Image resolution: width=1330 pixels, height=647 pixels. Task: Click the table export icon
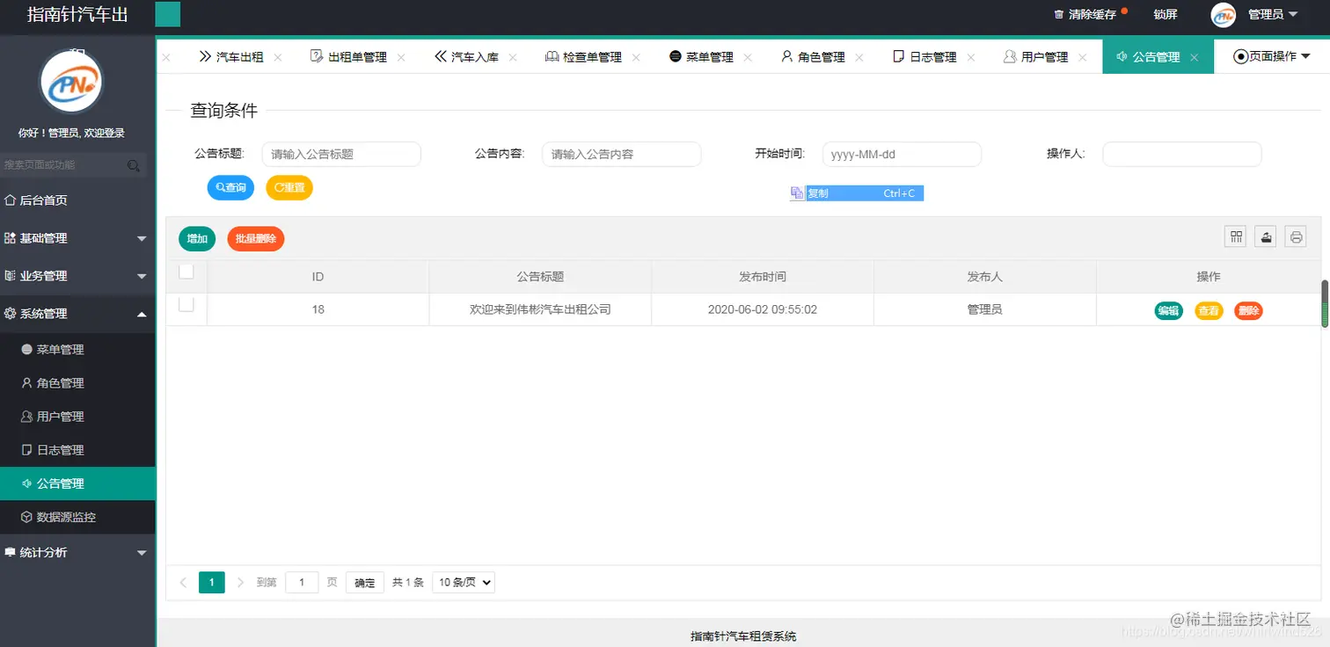(1266, 236)
